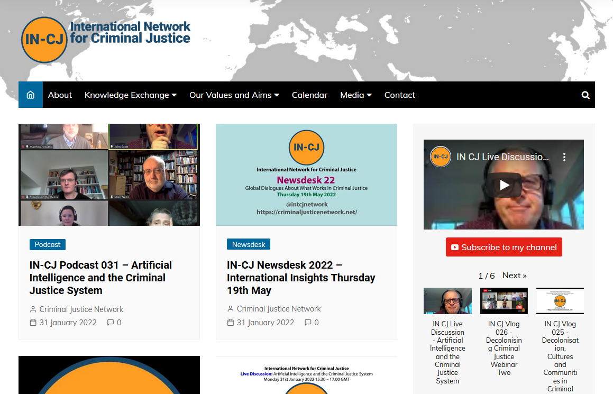Screen dimensions: 613x394
Task: Click Criminal Justice Network author under Newsdesk 2022
Action: click(279, 309)
